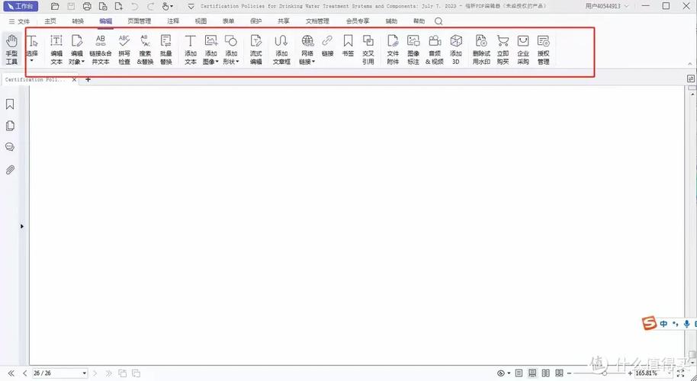Click the Edit Text (编辑文本) tool
Screen dimensions: 697x381
[56, 50]
